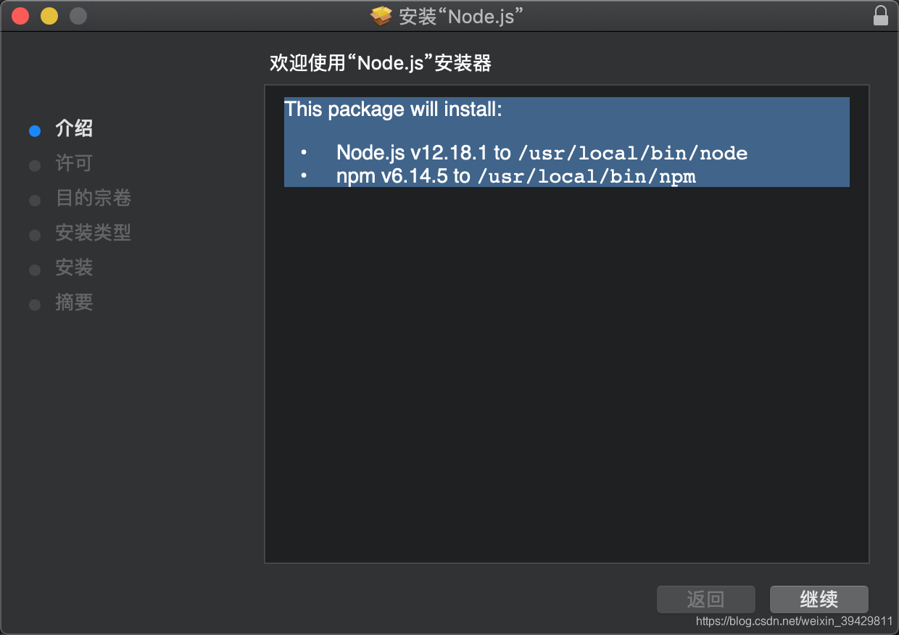The height and width of the screenshot is (635, 899).
Task: Click the blue bullet beside 介绍
Action: [x=35, y=131]
